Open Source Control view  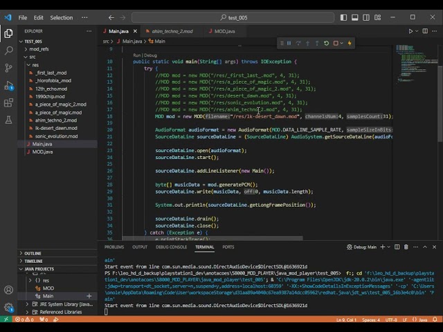8,68
